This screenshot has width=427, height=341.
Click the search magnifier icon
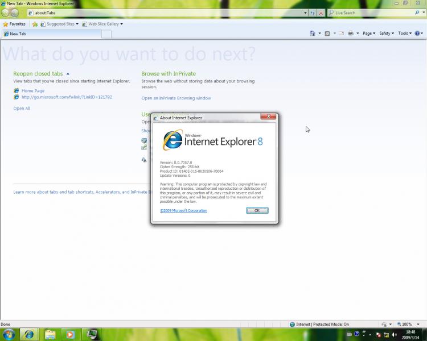click(417, 13)
